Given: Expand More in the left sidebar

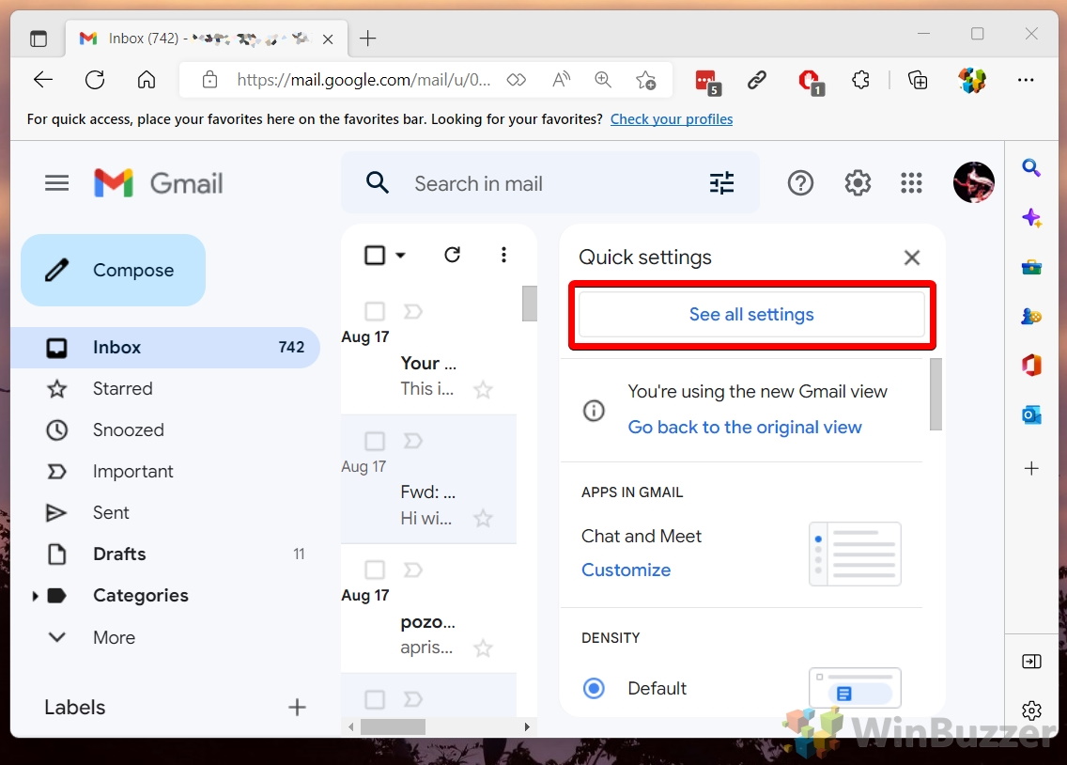Looking at the screenshot, I should (114, 638).
